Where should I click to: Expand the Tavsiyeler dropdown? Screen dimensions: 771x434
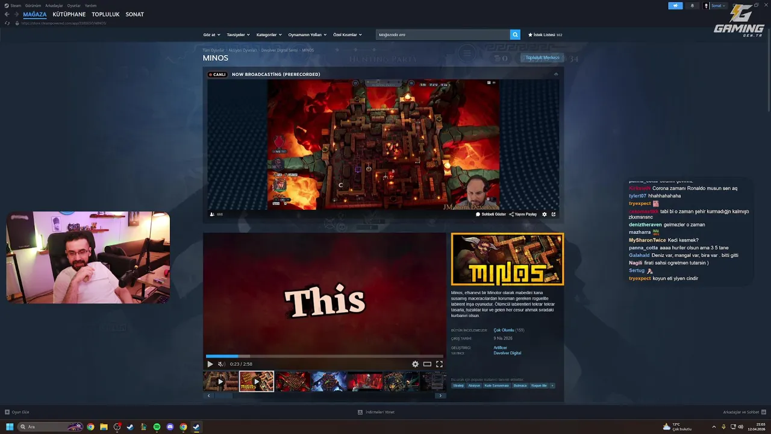[239, 35]
